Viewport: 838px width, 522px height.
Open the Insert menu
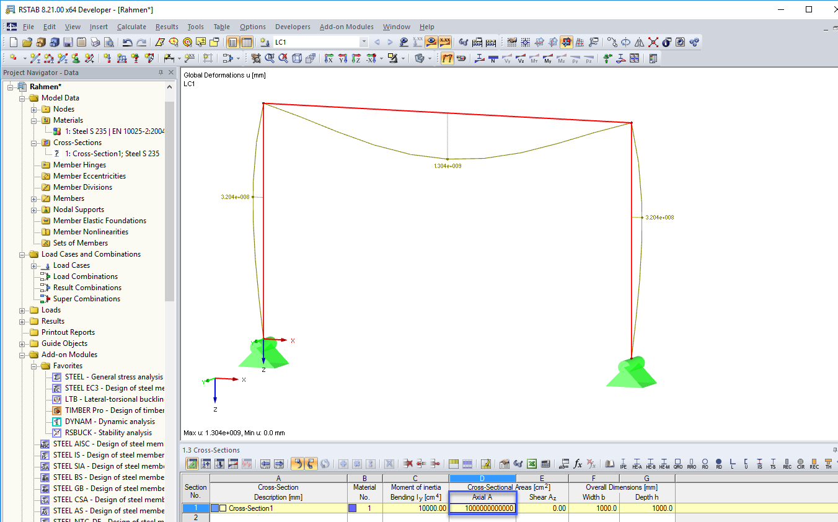coord(99,27)
